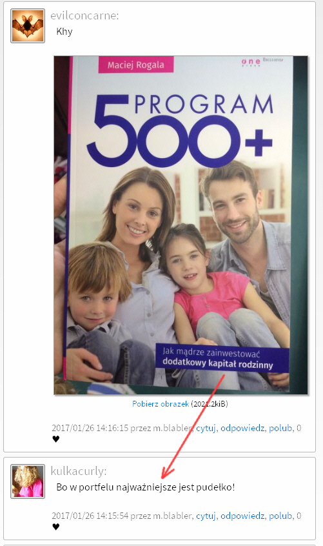
Task: Click the "Khy" message text
Action: [64, 32]
